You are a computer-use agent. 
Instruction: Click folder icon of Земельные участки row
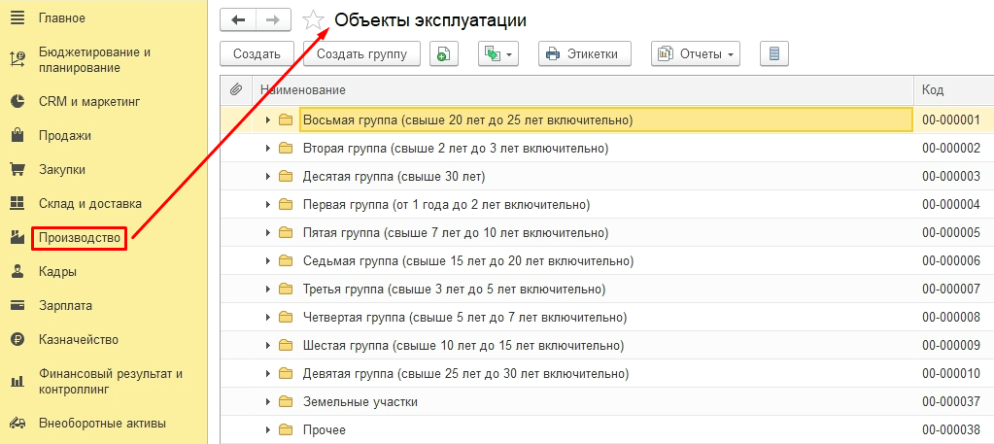(x=286, y=402)
